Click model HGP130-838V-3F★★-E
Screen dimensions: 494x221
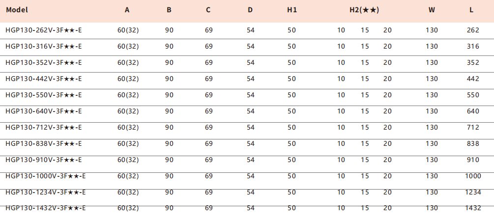click(44, 144)
